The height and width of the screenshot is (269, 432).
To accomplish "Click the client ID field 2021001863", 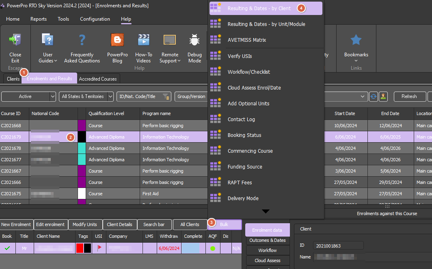I will point(338,246).
